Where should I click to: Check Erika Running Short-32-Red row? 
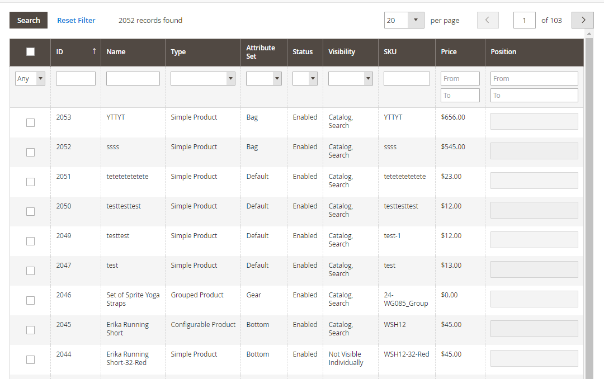coord(30,360)
